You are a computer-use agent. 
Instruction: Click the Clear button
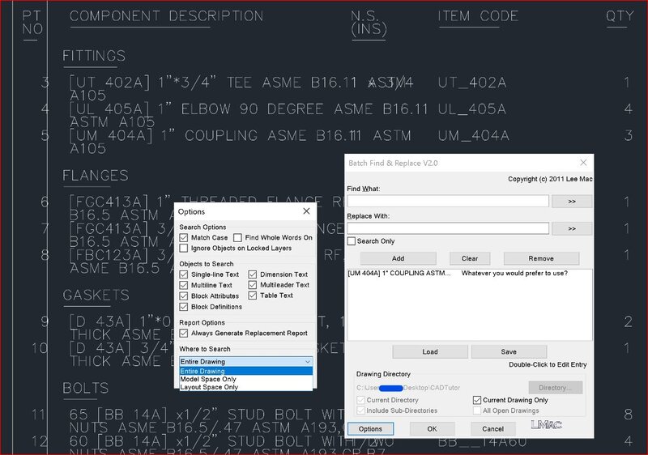tap(470, 258)
